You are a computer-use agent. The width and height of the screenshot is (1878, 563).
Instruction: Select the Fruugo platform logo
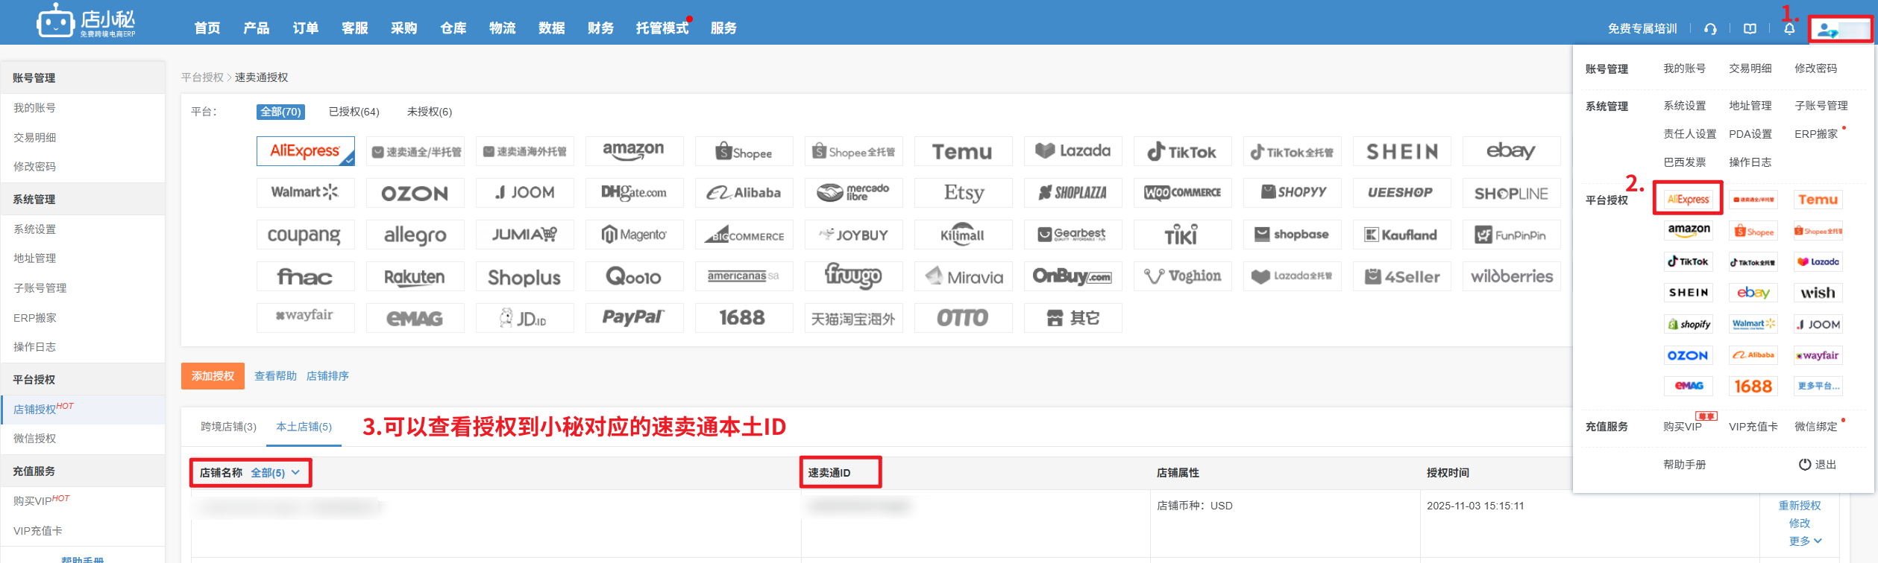click(x=853, y=276)
